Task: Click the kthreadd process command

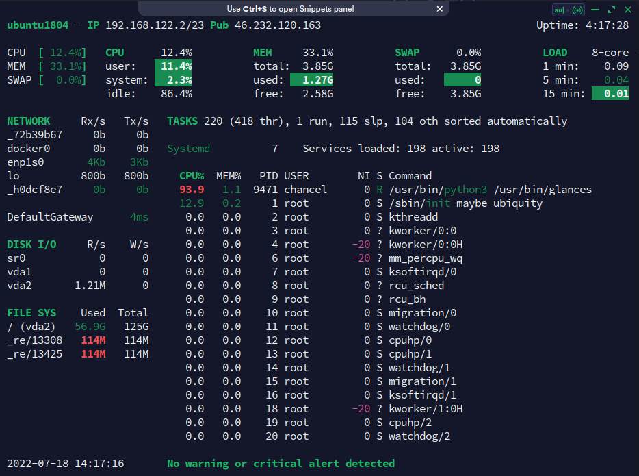Action: [x=413, y=217]
